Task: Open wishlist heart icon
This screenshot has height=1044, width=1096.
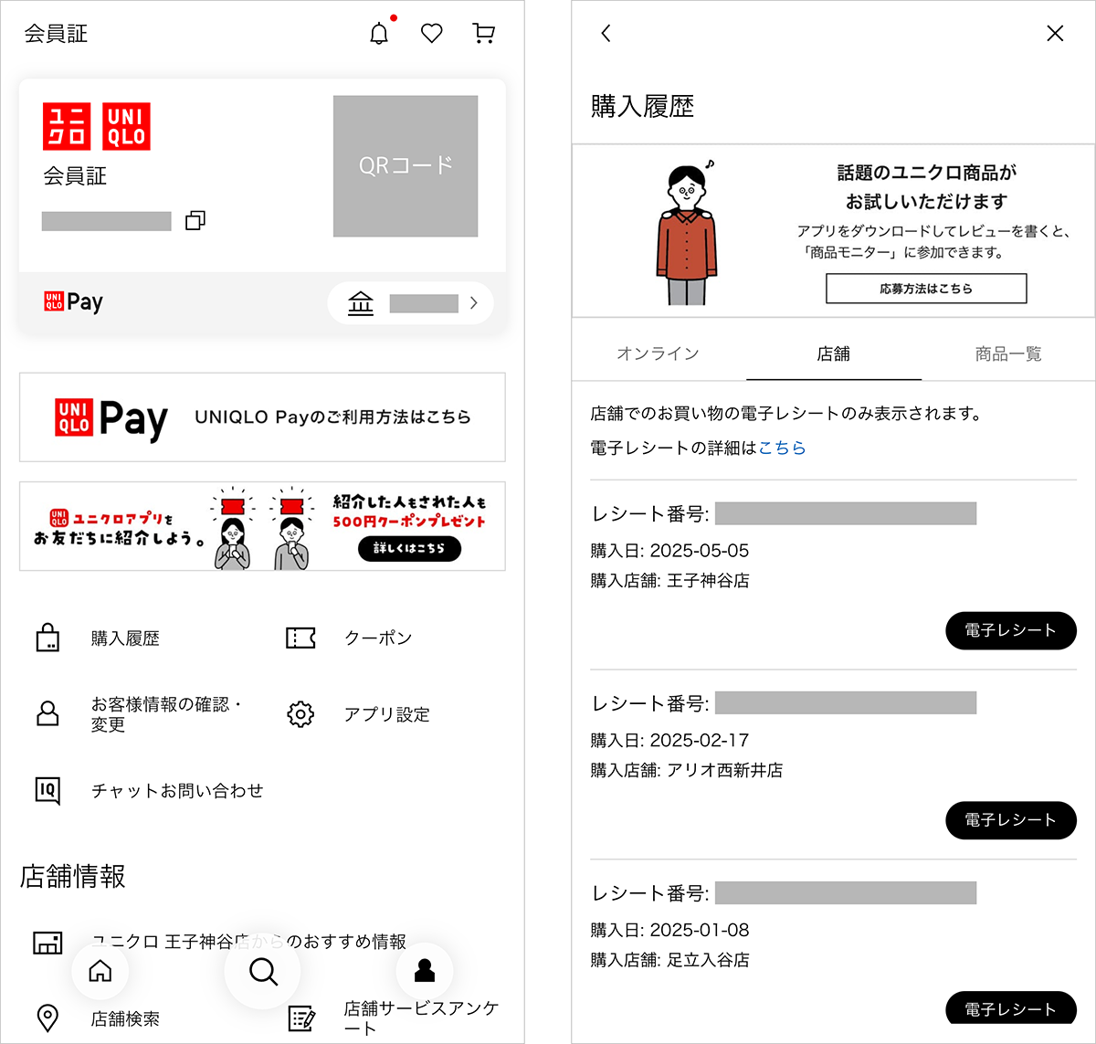Action: [x=432, y=34]
